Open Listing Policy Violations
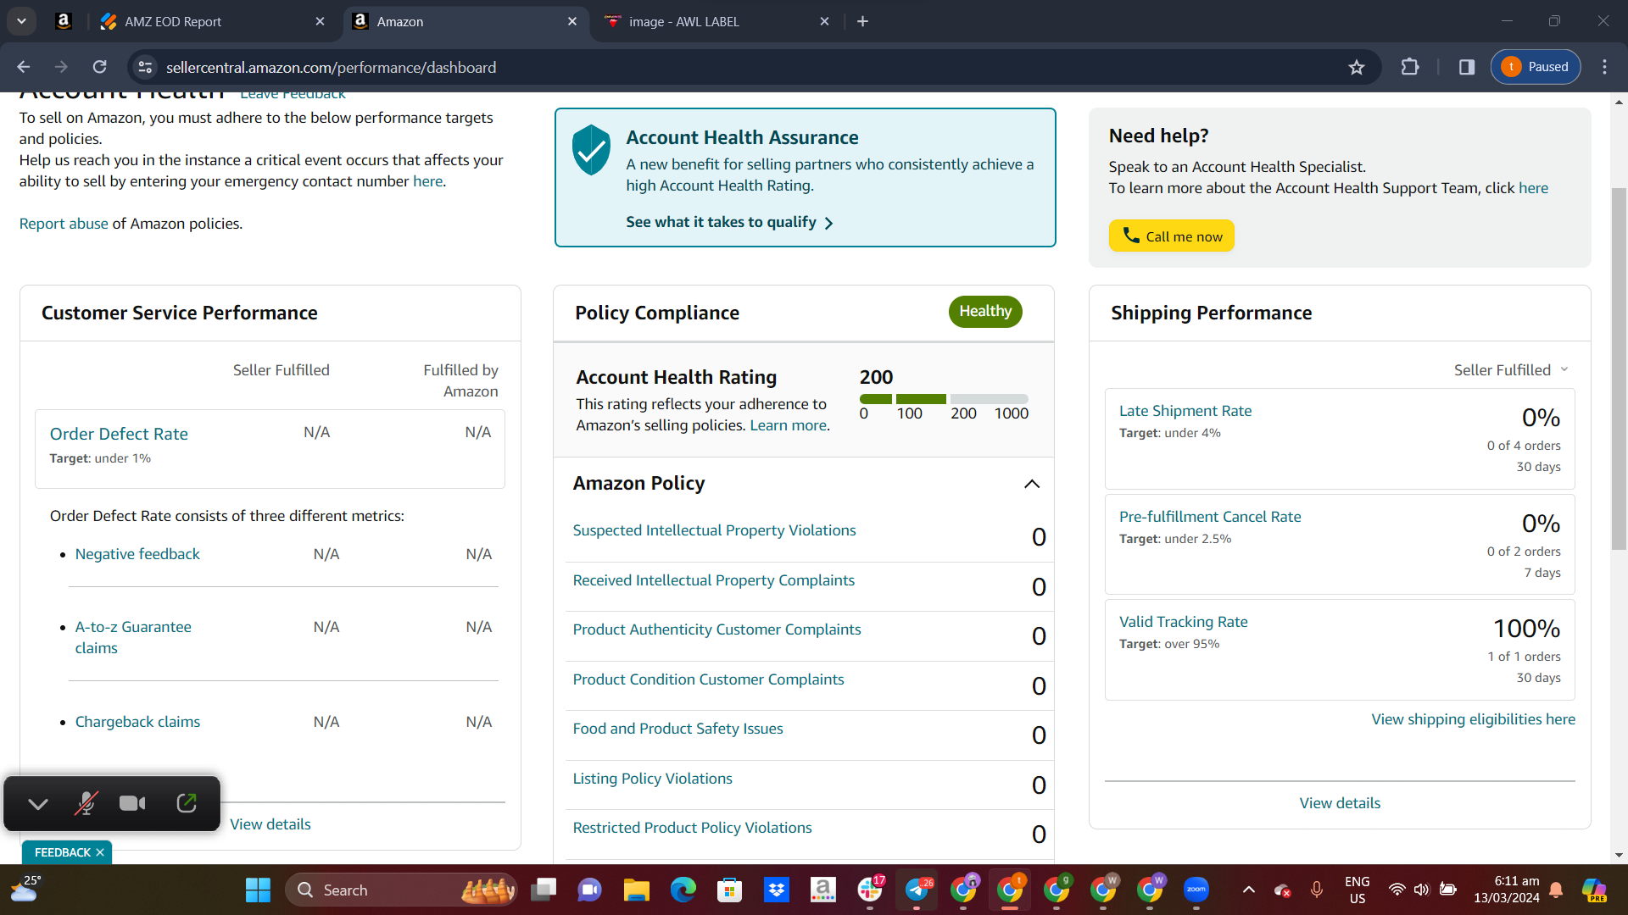 pos(652,779)
